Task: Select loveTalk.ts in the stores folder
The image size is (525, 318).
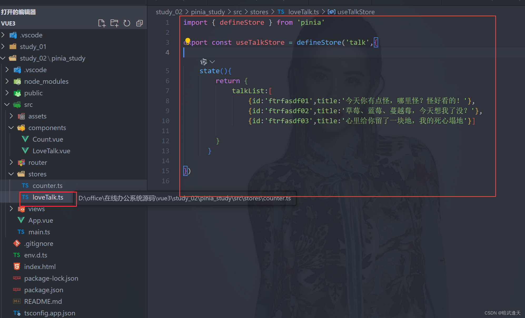Action: [x=48, y=197]
